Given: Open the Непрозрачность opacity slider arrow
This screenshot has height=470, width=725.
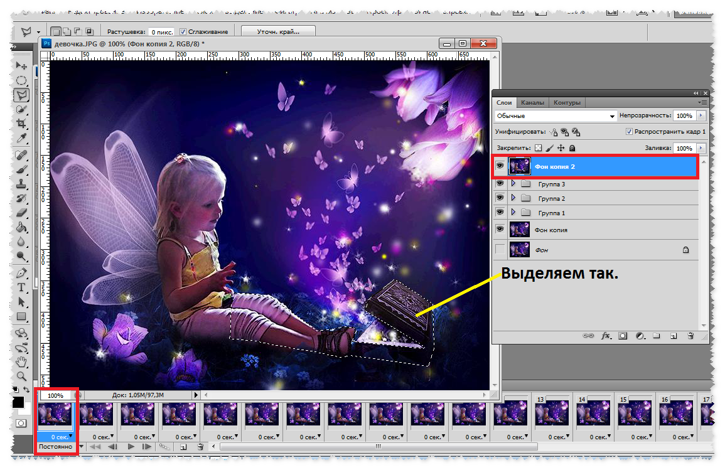Looking at the screenshot, I should click(x=701, y=115).
